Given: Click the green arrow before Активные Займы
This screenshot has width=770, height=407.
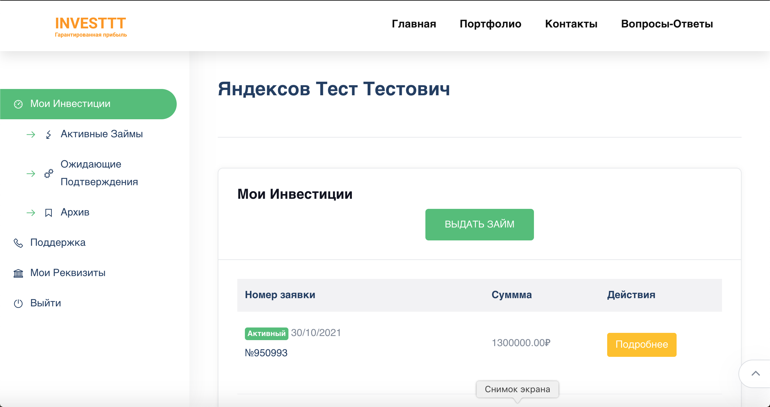Looking at the screenshot, I should (x=31, y=135).
